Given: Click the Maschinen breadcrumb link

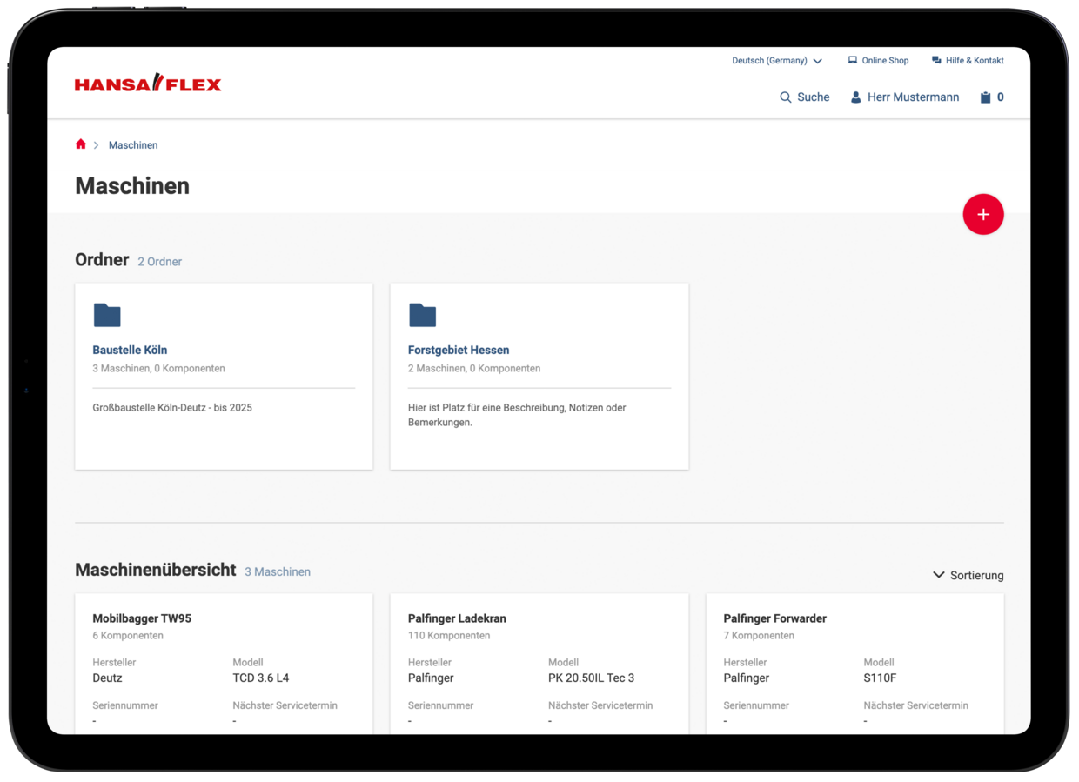Looking at the screenshot, I should coord(133,145).
